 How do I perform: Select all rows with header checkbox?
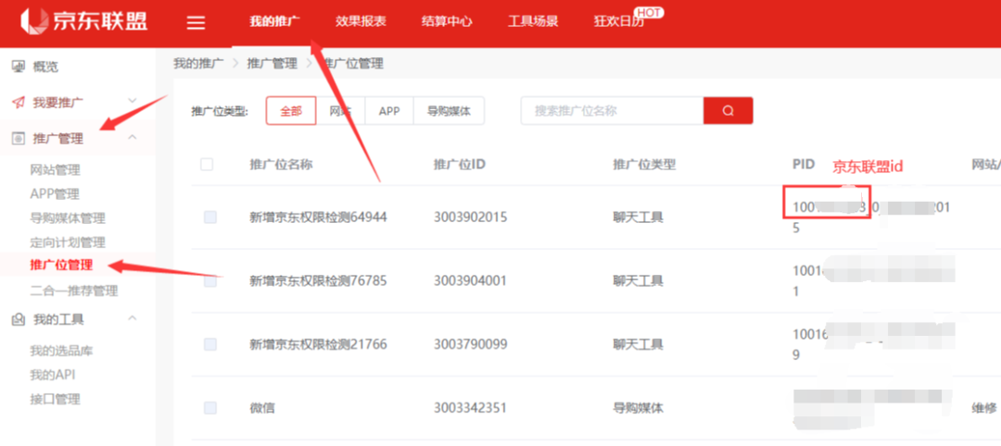click(207, 165)
